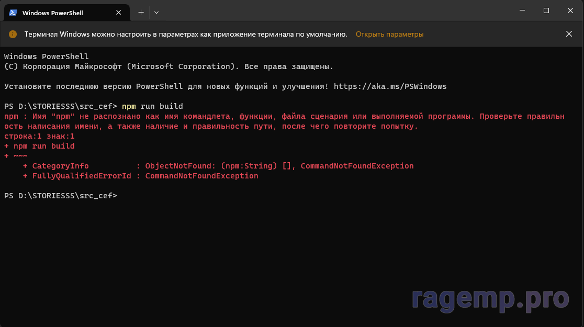The width and height of the screenshot is (584, 327).
Task: Click the "npm run build" command after the prompt
Action: click(152, 106)
